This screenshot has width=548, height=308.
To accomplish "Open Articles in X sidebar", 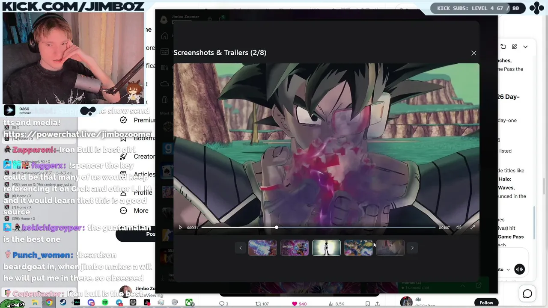I will click(x=138, y=174).
